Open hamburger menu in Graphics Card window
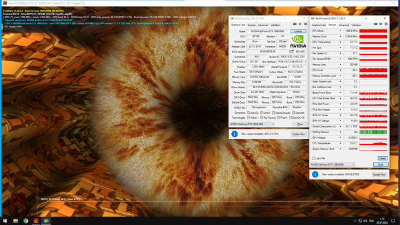This screenshot has height=225, width=400. (306, 24)
